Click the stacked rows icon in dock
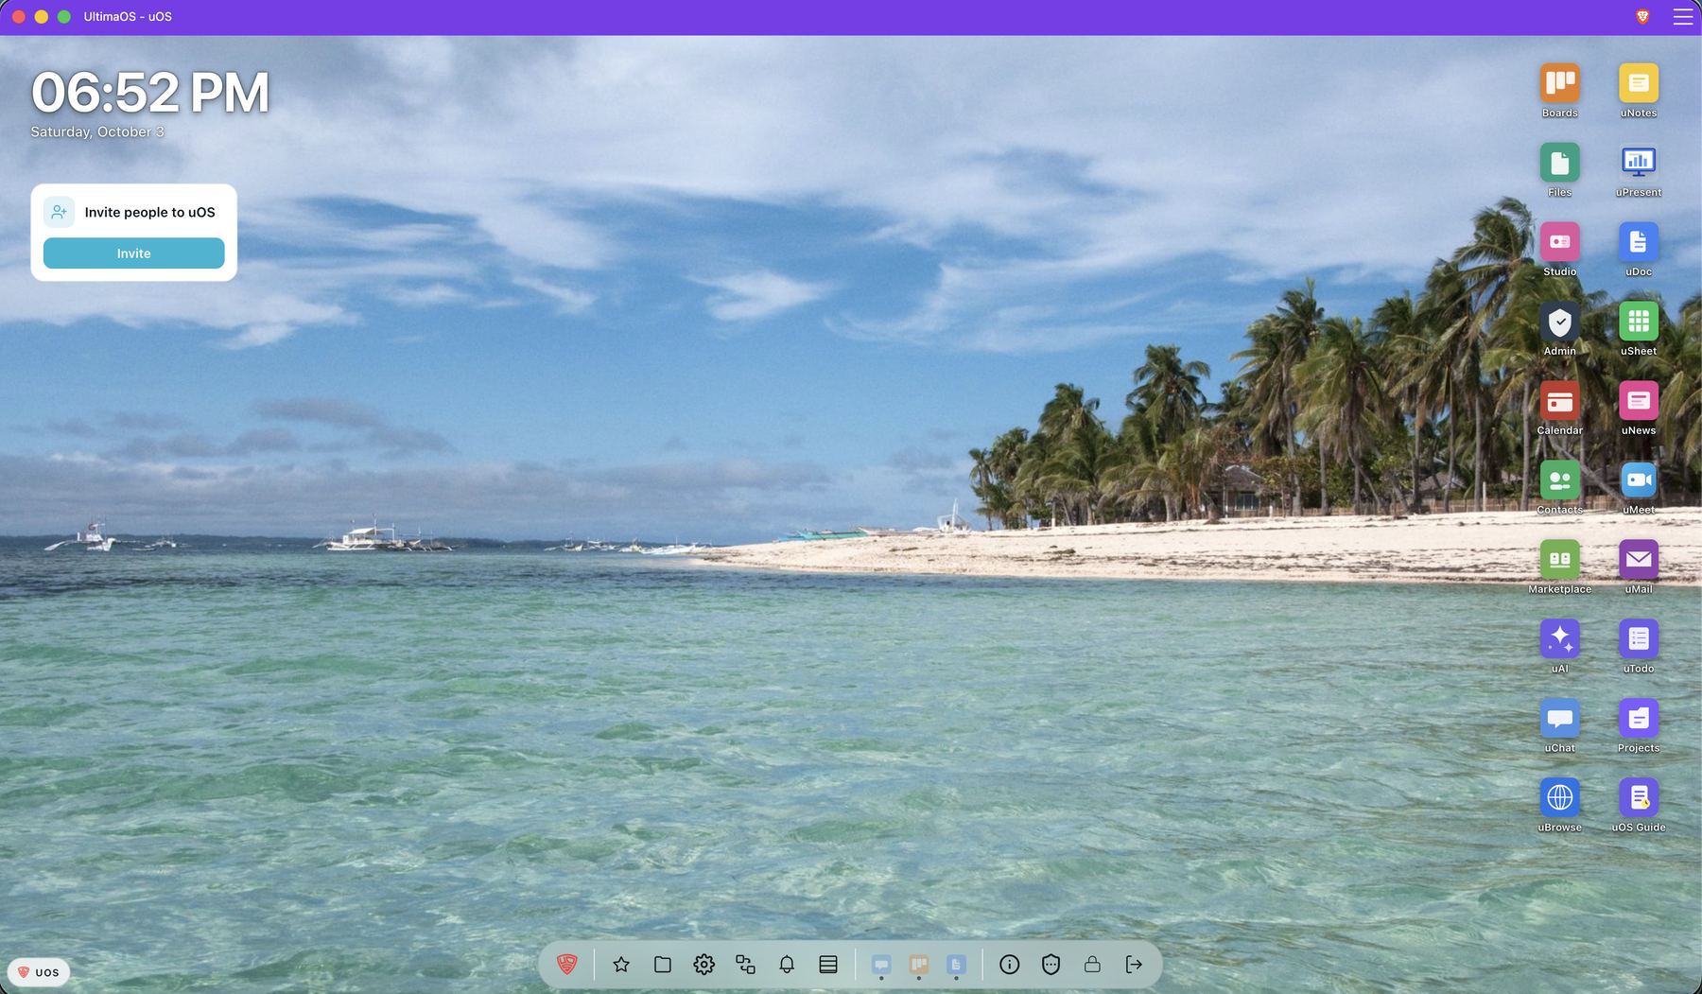 [x=828, y=965]
